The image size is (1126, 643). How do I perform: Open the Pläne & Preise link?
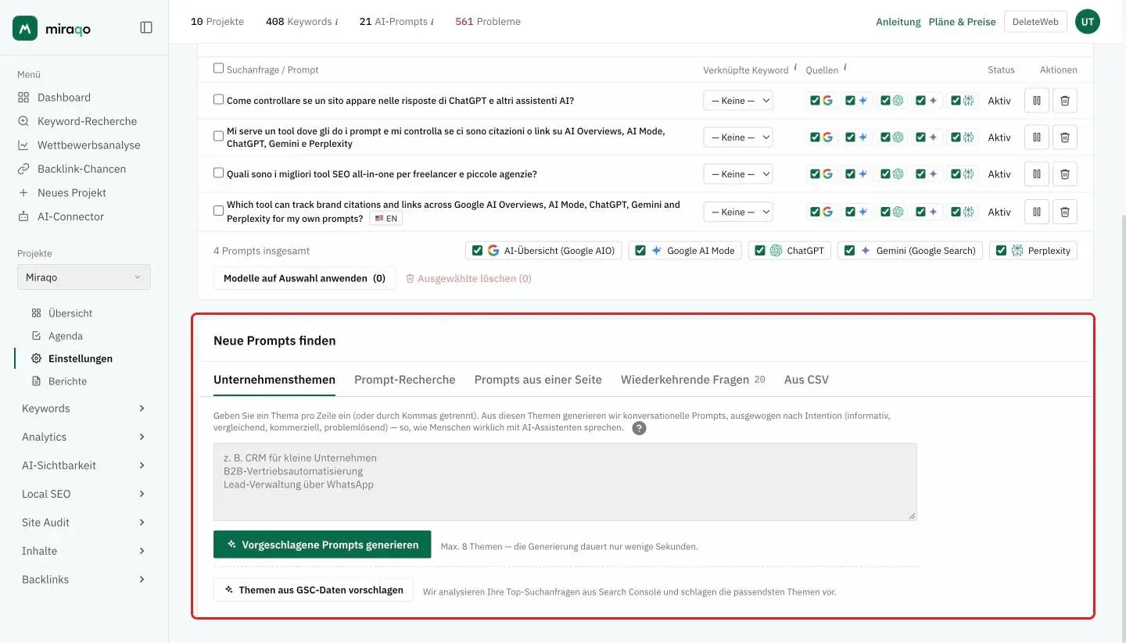coord(962,22)
